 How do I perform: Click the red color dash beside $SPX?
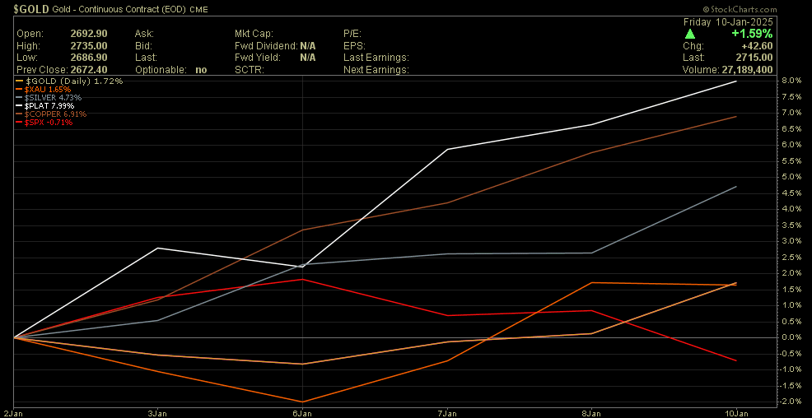pyautogui.click(x=20, y=122)
